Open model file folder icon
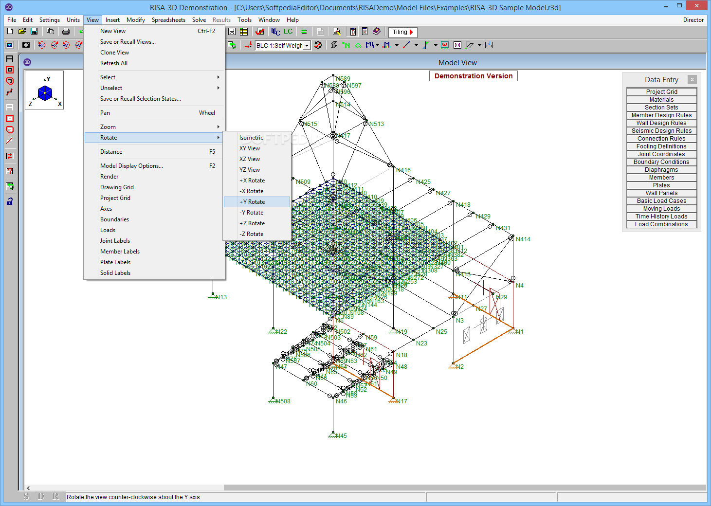711x506 pixels. pyautogui.click(x=22, y=31)
